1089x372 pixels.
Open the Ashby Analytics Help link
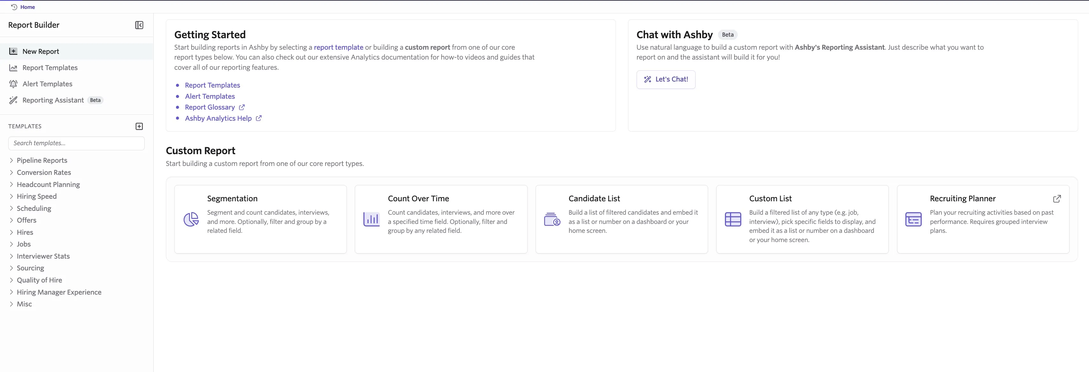pyautogui.click(x=218, y=118)
